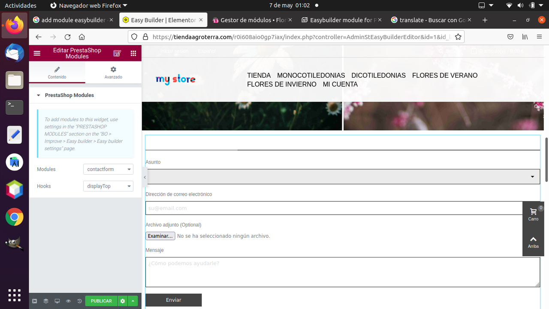Open the Modules dropdown showing contactform
Viewport: 549px width, 309px height.
[x=108, y=170]
